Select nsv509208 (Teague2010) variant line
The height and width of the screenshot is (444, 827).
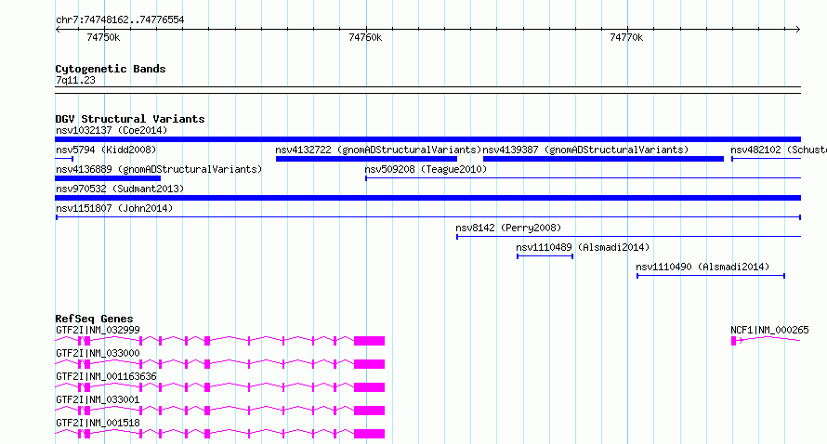583,178
